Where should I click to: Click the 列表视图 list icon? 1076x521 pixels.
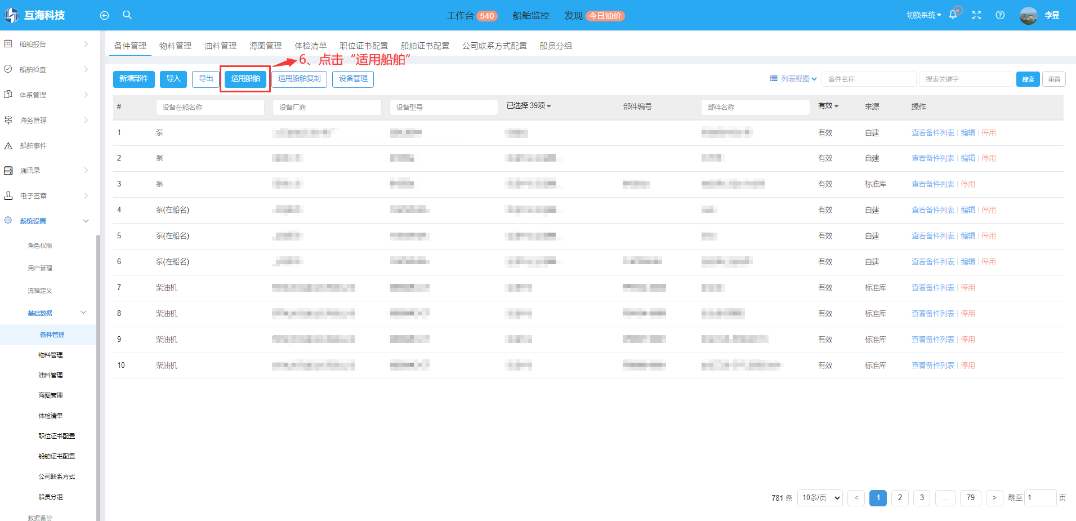click(774, 78)
